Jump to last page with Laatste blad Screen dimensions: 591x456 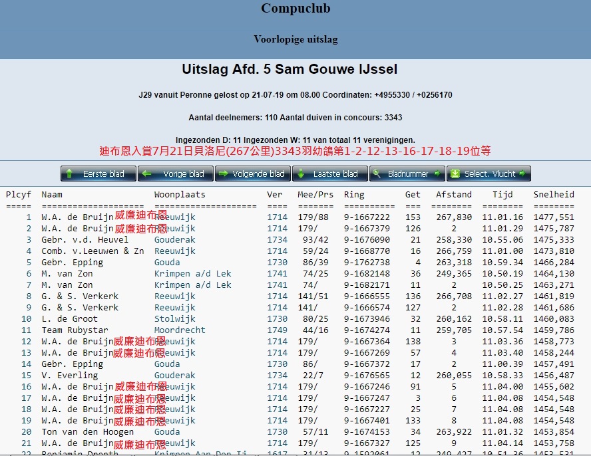330,173
